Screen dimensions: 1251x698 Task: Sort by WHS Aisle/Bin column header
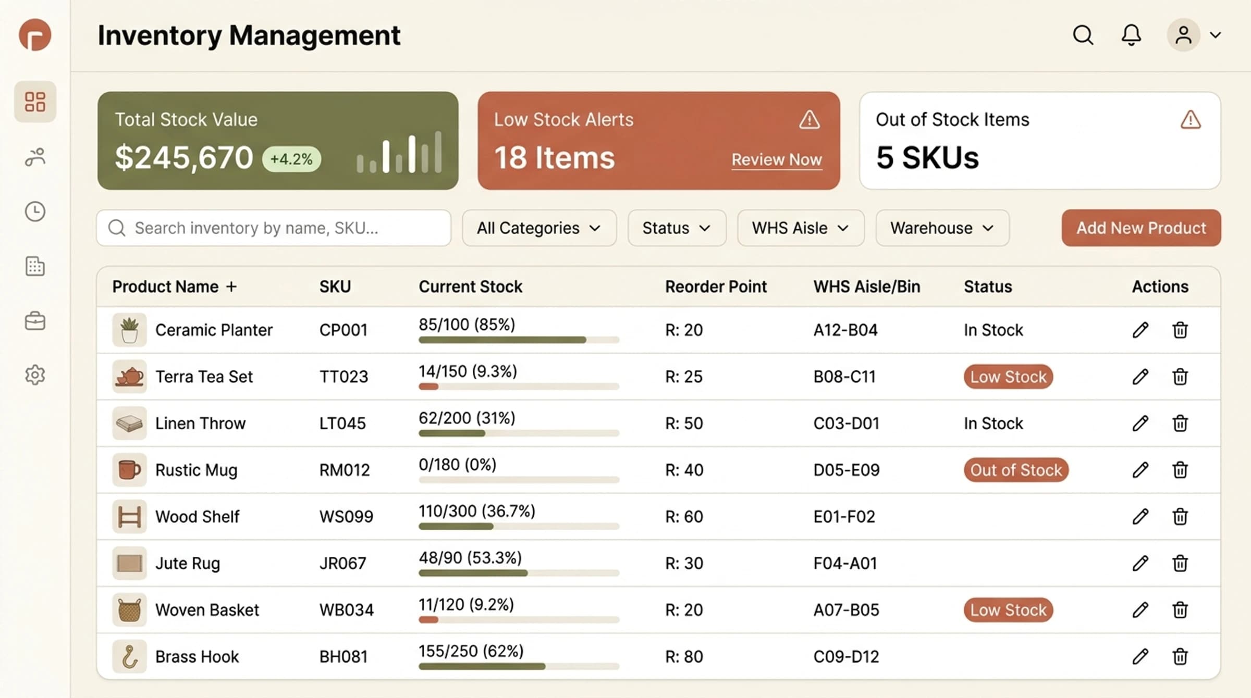coord(867,286)
